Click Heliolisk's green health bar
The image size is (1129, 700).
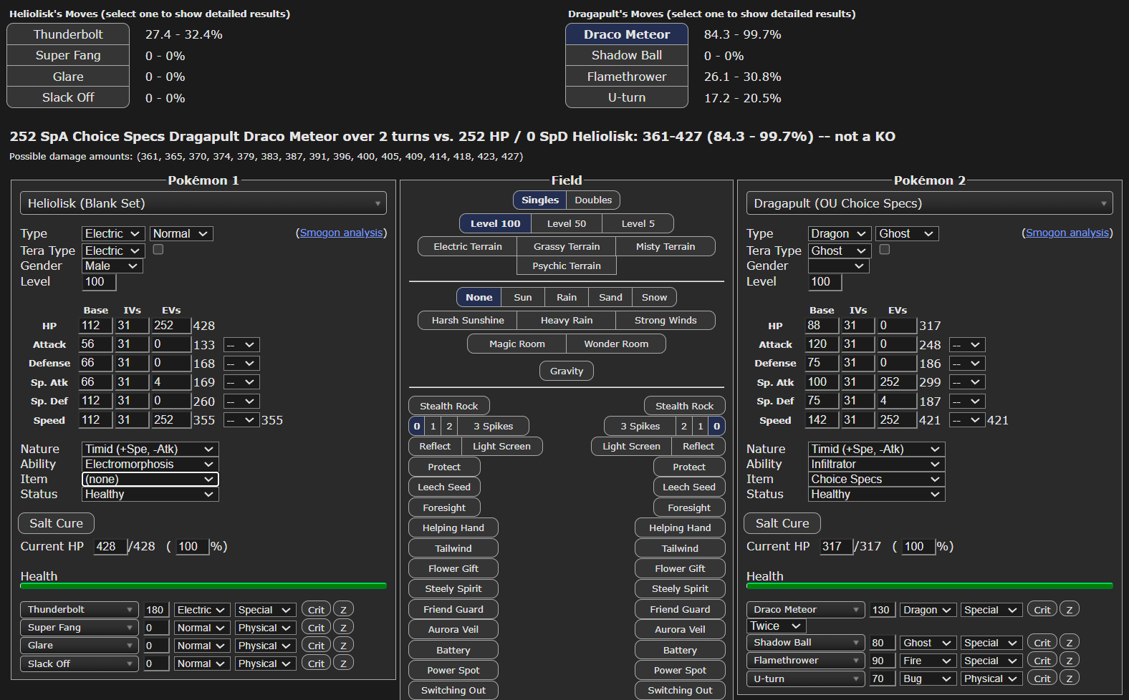tap(203, 585)
